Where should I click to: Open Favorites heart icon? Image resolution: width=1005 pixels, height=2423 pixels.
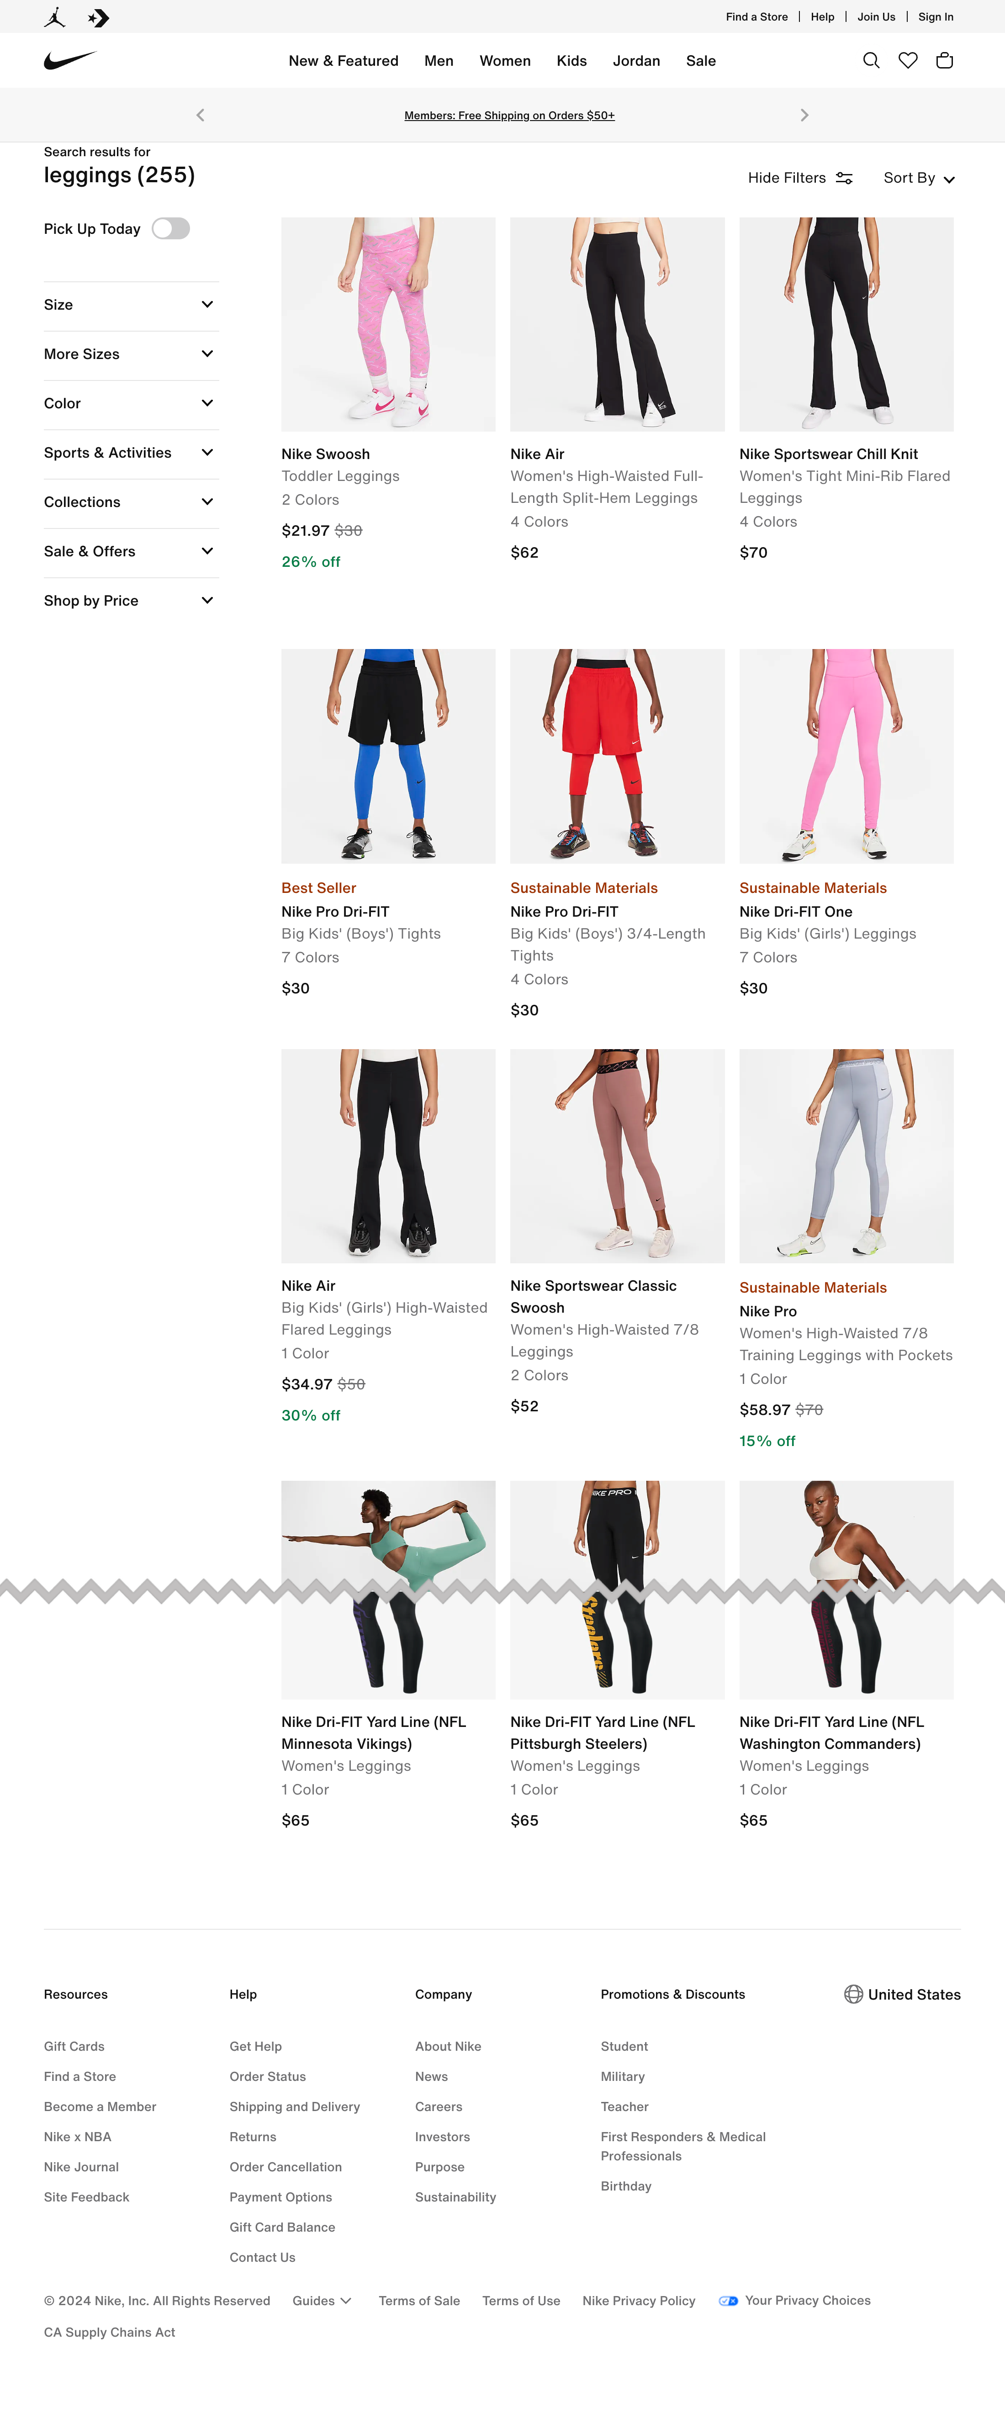pyautogui.click(x=908, y=60)
